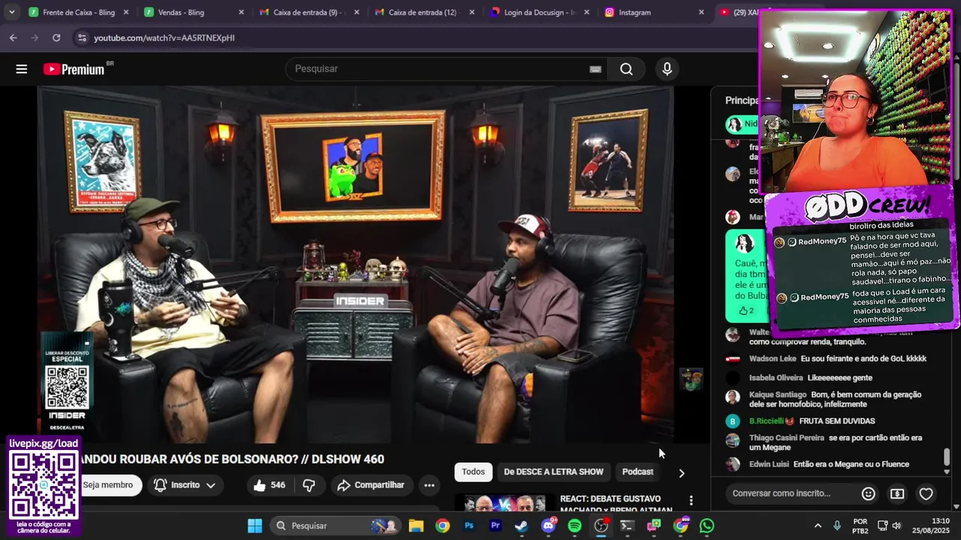Open WhatsApp from taskbar

pyautogui.click(x=706, y=526)
